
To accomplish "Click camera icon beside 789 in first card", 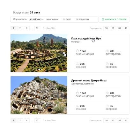I will pyautogui.click(x=107, y=51).
